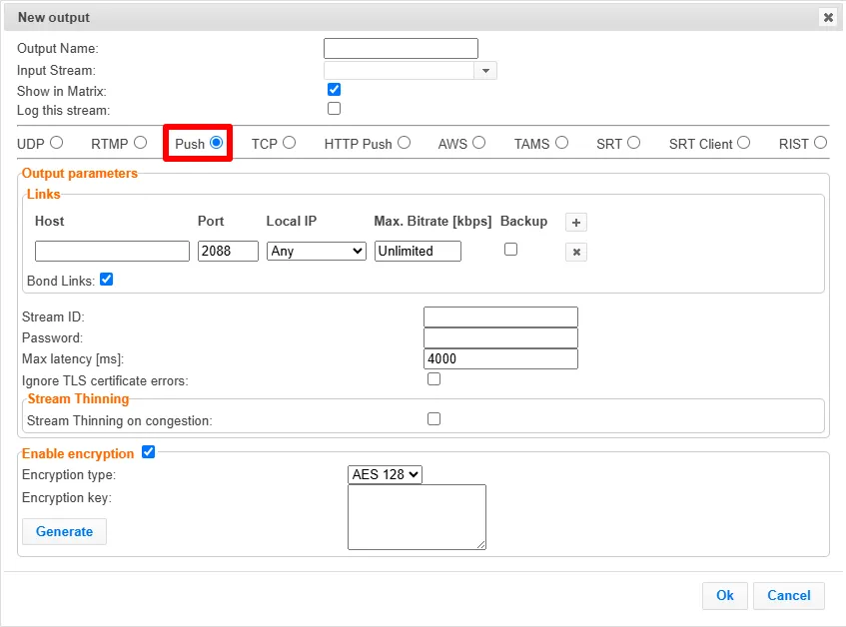Enable Log this stream checkbox
Image resolution: width=846 pixels, height=627 pixels.
pos(334,109)
